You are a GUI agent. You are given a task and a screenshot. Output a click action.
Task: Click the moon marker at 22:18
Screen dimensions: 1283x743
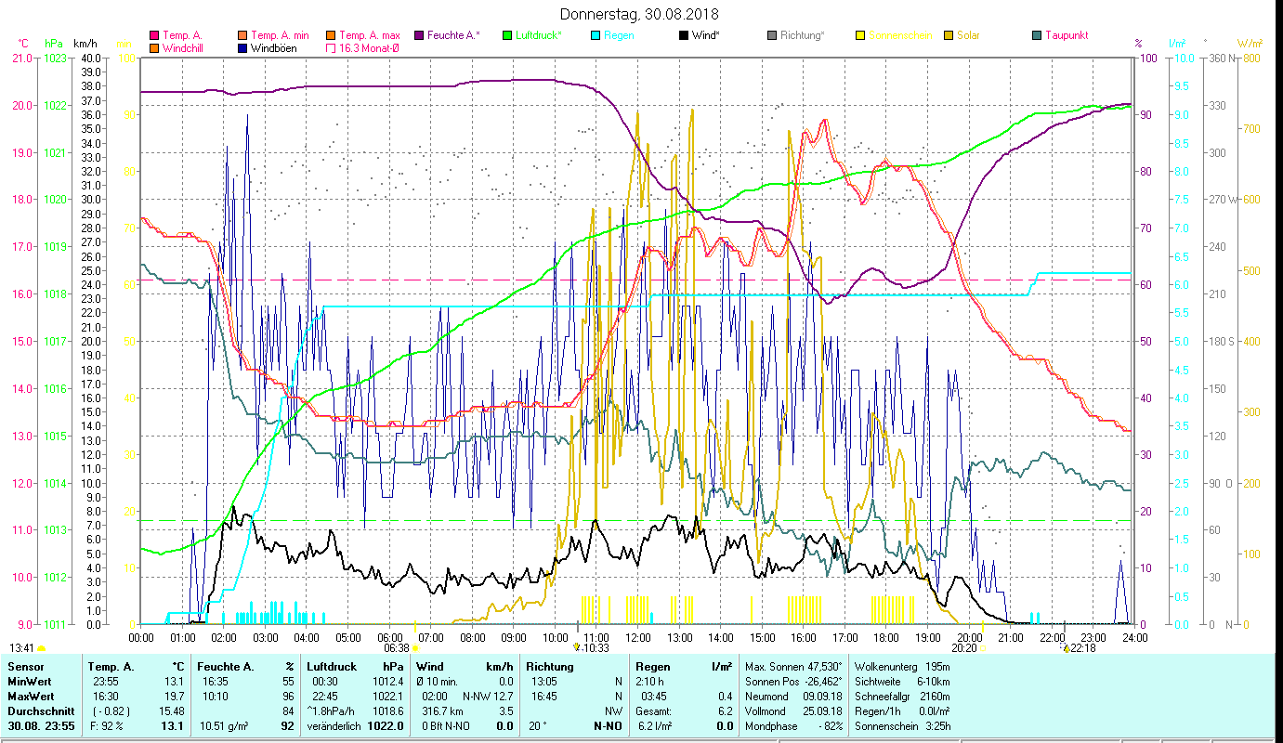click(1067, 647)
